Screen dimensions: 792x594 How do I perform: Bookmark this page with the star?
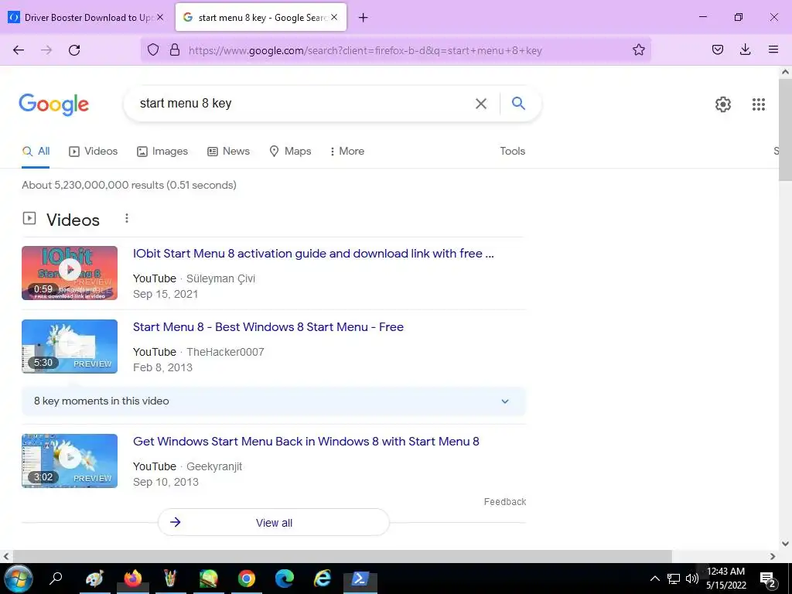(x=638, y=49)
